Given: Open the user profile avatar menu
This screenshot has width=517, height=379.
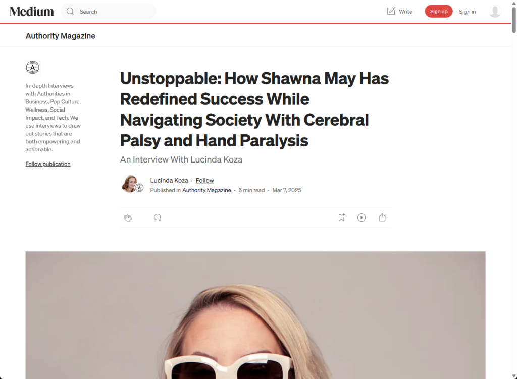Looking at the screenshot, I should [x=495, y=12].
